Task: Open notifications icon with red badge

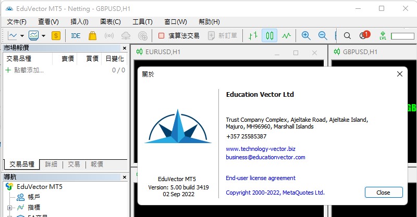Action: [x=364, y=36]
